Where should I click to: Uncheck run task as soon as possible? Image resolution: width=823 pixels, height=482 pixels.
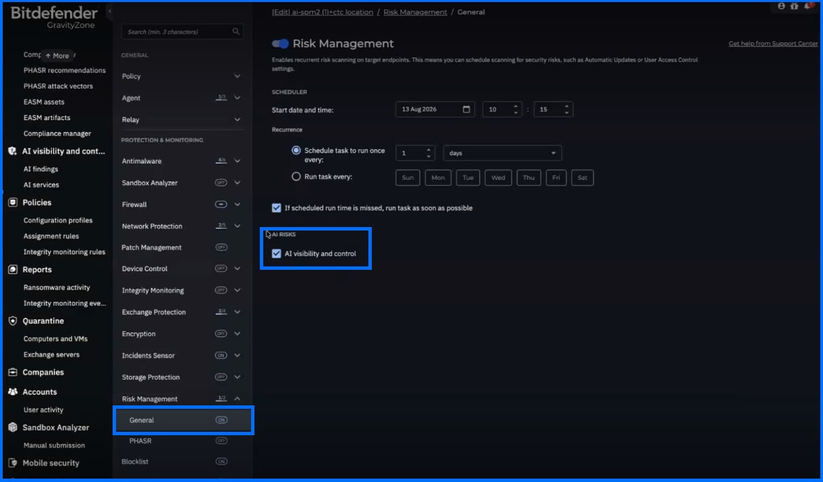[x=276, y=207]
